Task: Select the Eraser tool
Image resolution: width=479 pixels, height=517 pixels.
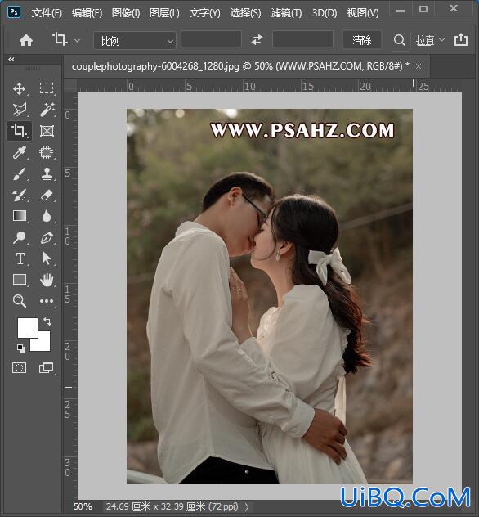Action: point(47,196)
